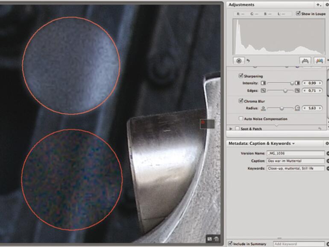
Task: Open the add adjustment plus menu
Action: tap(318, 5)
